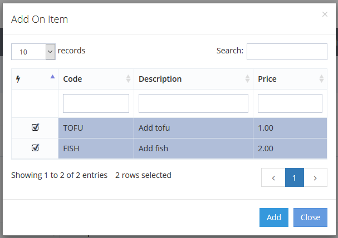Click the sort arrow beside lightning icon
The height and width of the screenshot is (238, 338).
(x=52, y=78)
